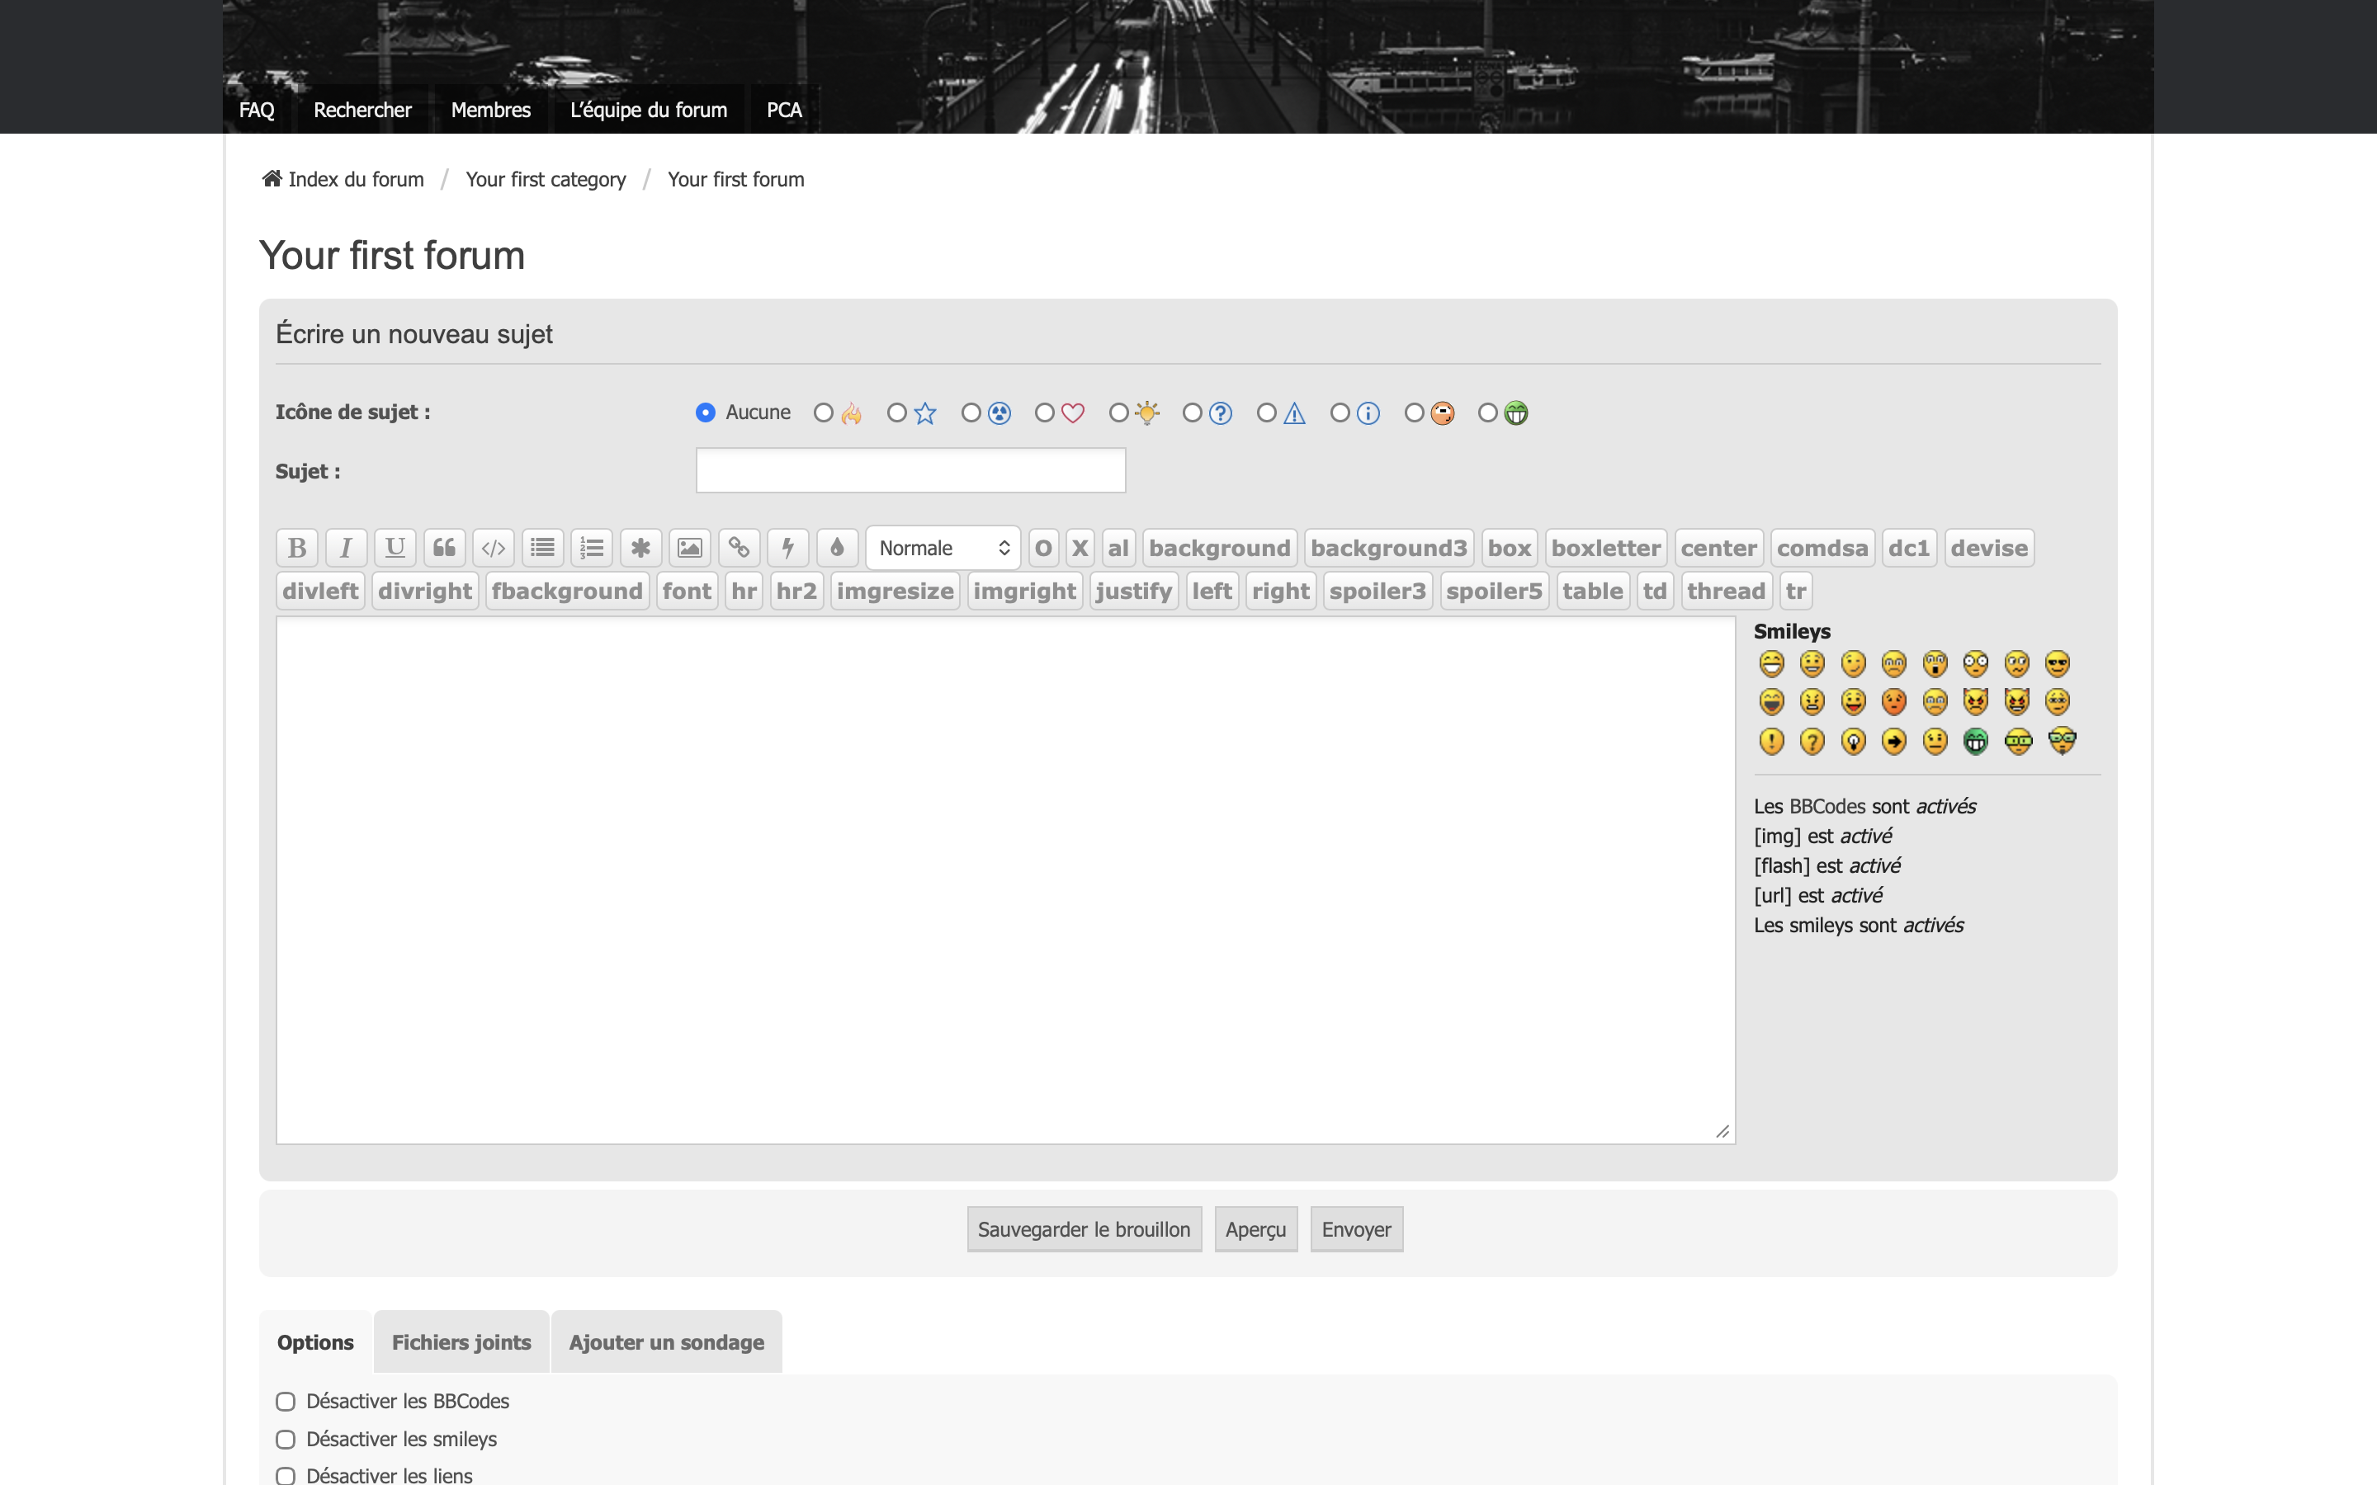This screenshot has width=2377, height=1485.
Task: Insert an ordered numbered list
Action: pos(591,548)
